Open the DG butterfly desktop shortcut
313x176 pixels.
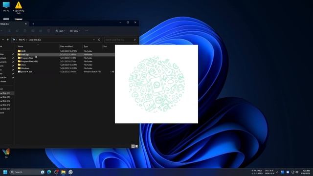point(6,153)
